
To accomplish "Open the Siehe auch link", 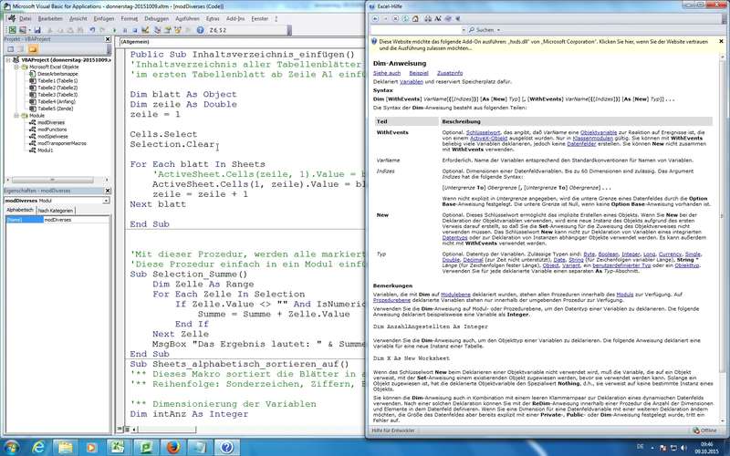I will pyautogui.click(x=386, y=72).
